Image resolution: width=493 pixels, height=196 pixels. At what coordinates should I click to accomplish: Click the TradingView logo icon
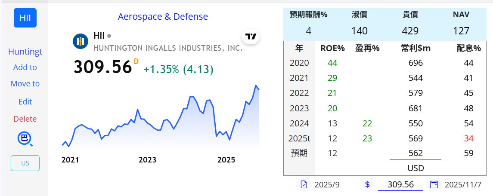pos(251,37)
